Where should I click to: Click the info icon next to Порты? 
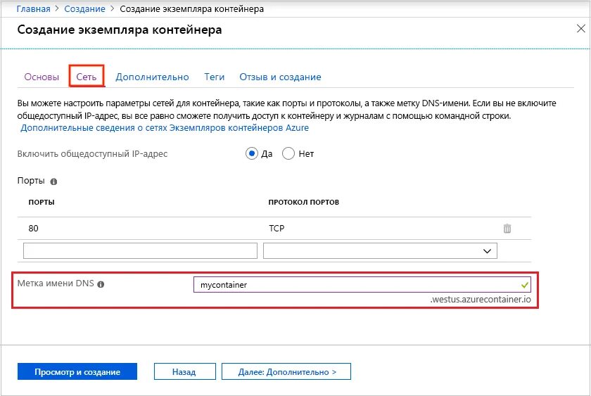[54, 181]
